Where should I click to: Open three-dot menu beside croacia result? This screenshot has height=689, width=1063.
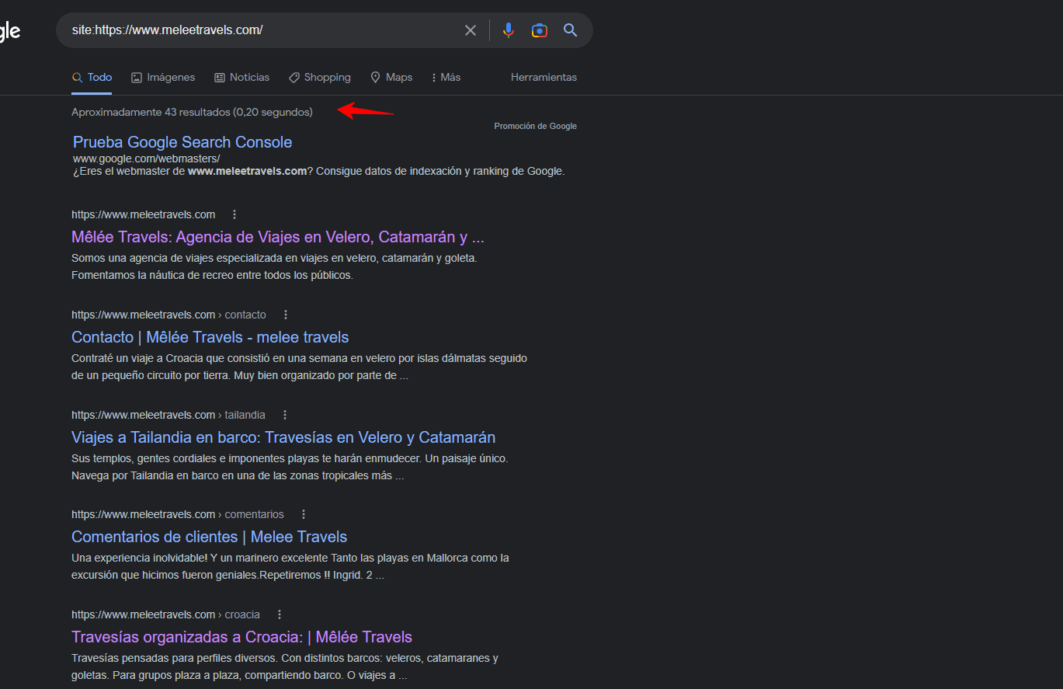click(x=280, y=614)
